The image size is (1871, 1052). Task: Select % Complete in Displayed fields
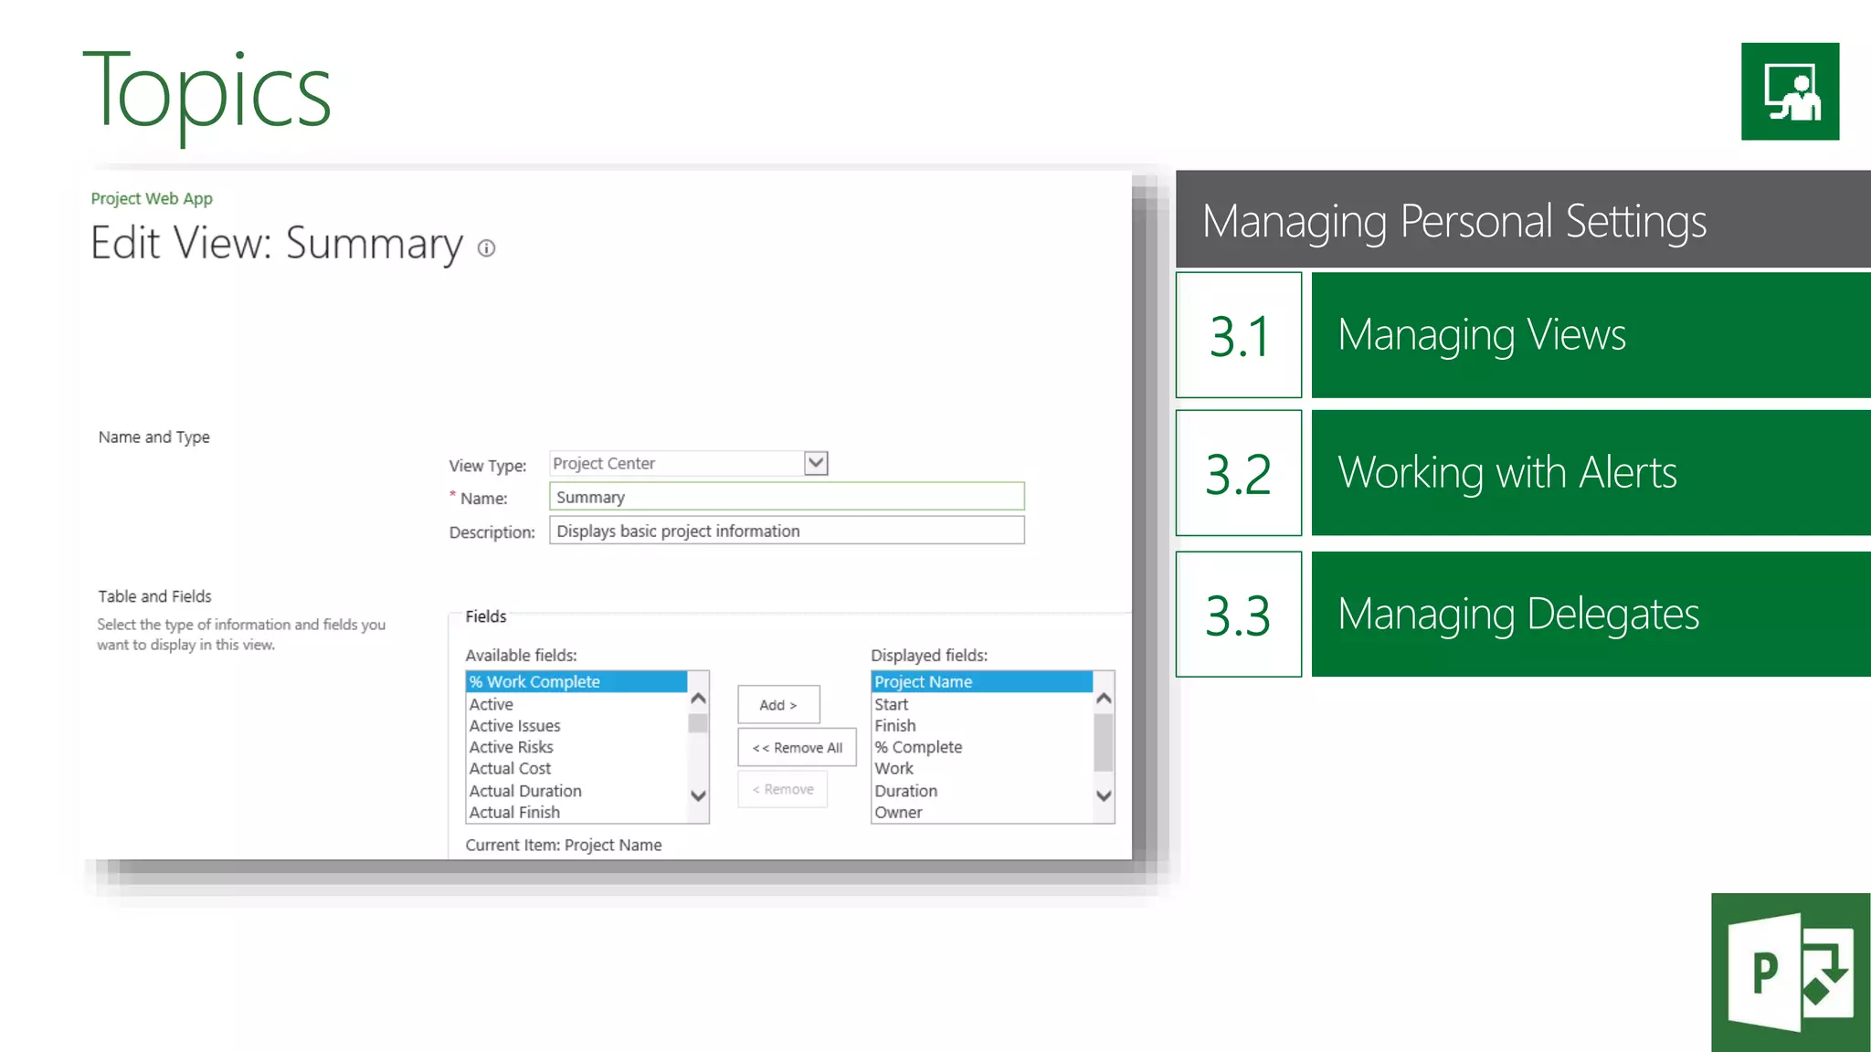982,747
